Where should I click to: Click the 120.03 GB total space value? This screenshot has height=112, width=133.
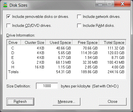(x=116, y=53)
